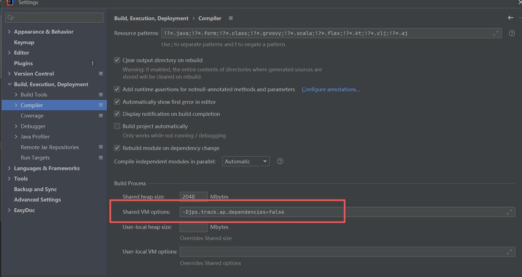This screenshot has height=277, width=522.
Task: Click the back navigation arrow
Action: pos(510,18)
